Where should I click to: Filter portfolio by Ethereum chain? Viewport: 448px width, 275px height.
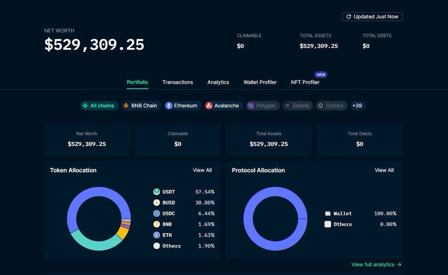click(183, 106)
